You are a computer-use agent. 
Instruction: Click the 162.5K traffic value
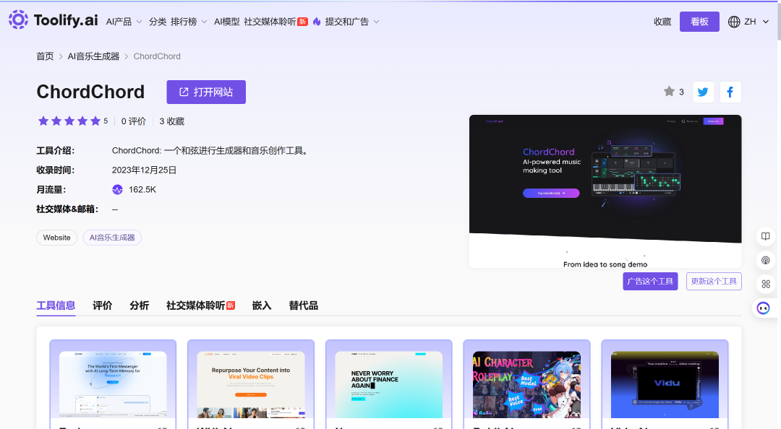tap(142, 190)
